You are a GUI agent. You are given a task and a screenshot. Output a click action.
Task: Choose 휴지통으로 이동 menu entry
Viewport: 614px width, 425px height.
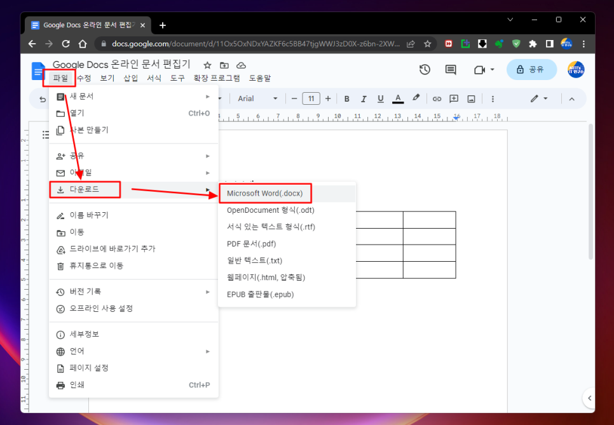[133, 266]
